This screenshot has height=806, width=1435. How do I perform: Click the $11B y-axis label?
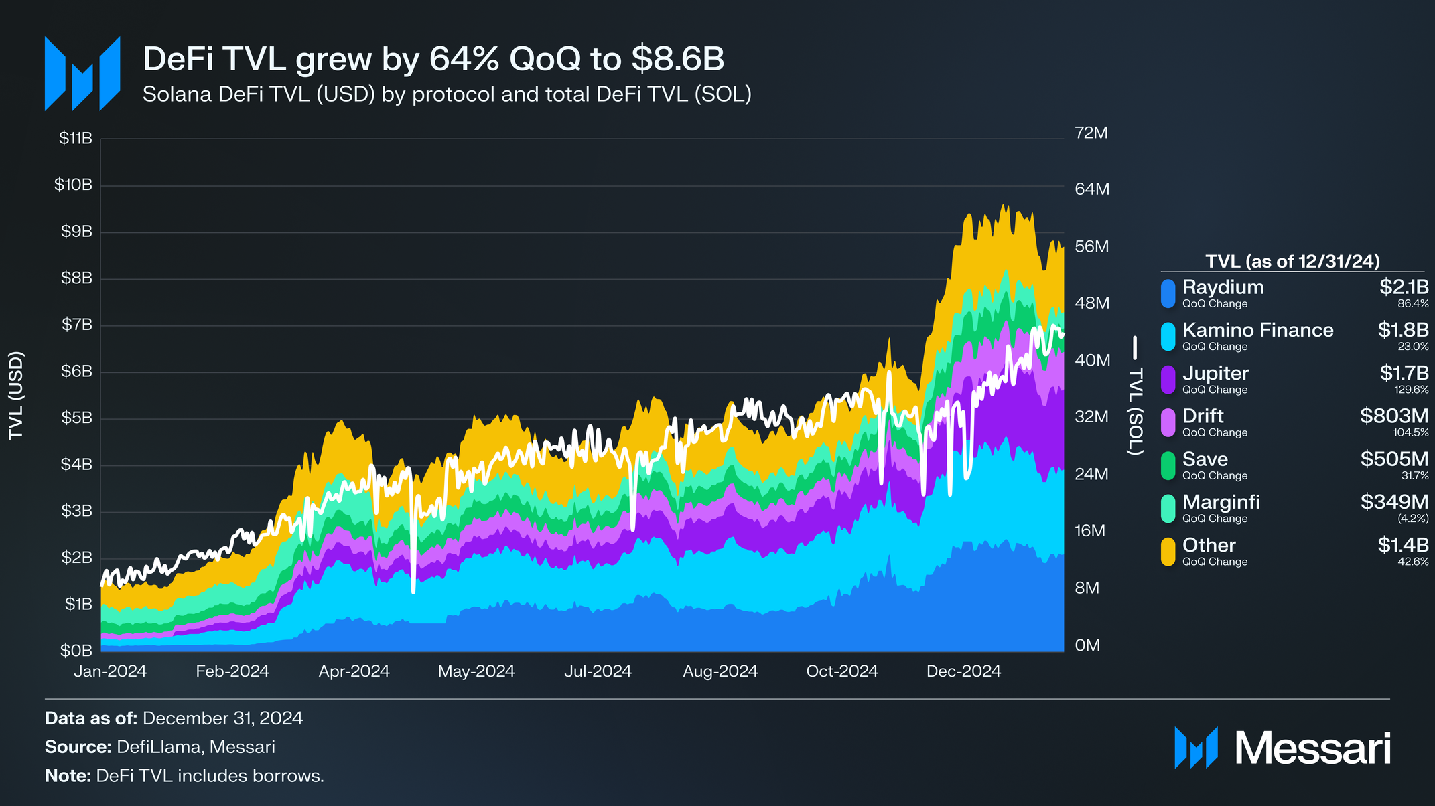(75, 139)
